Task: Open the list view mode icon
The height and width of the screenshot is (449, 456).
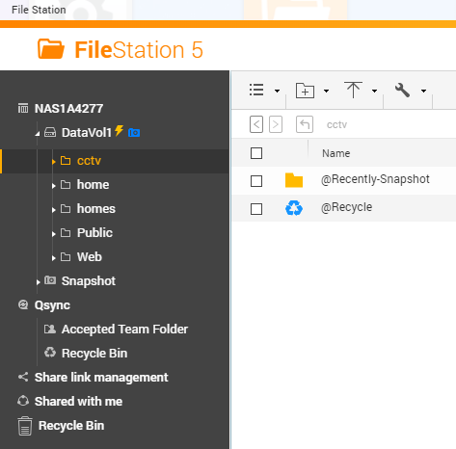Action: coord(256,91)
